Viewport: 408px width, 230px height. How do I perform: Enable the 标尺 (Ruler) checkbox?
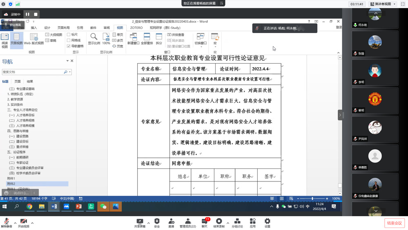[x=69, y=35]
